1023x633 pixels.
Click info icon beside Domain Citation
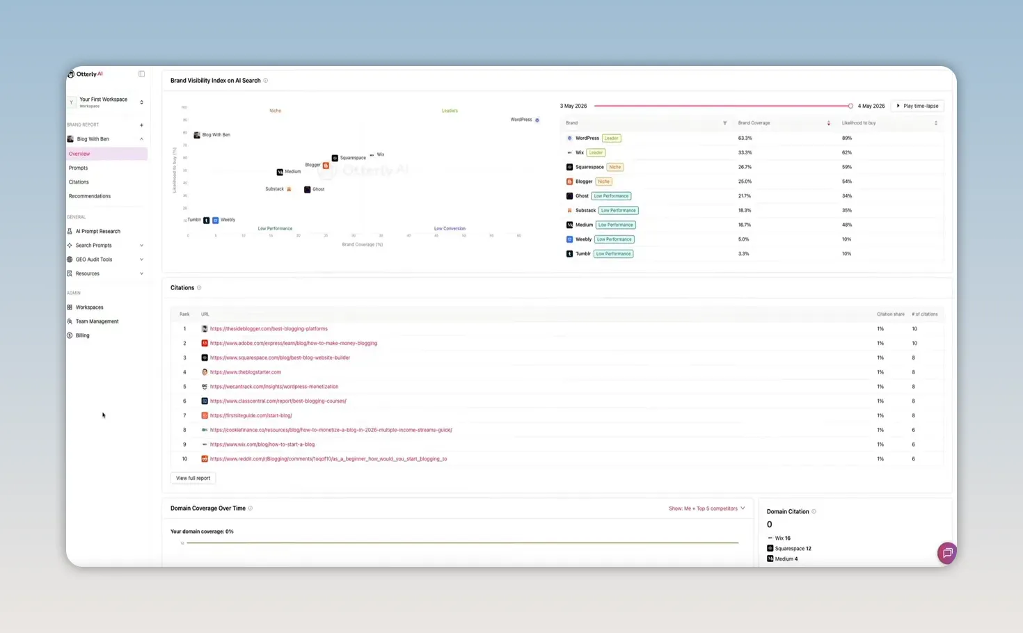pyautogui.click(x=814, y=512)
